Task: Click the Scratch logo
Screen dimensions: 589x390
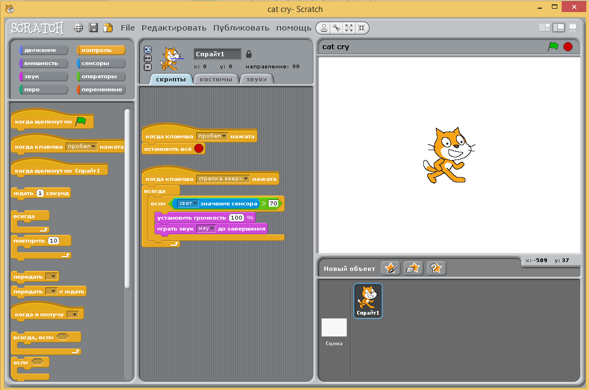Action: coord(37,28)
